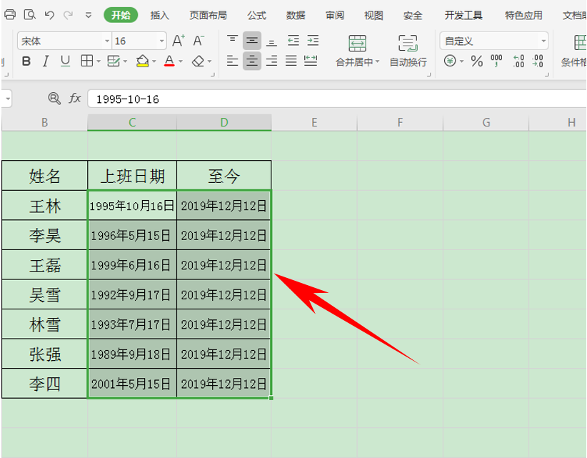This screenshot has width=587, height=458.
Task: Undo the last action
Action: 49,14
